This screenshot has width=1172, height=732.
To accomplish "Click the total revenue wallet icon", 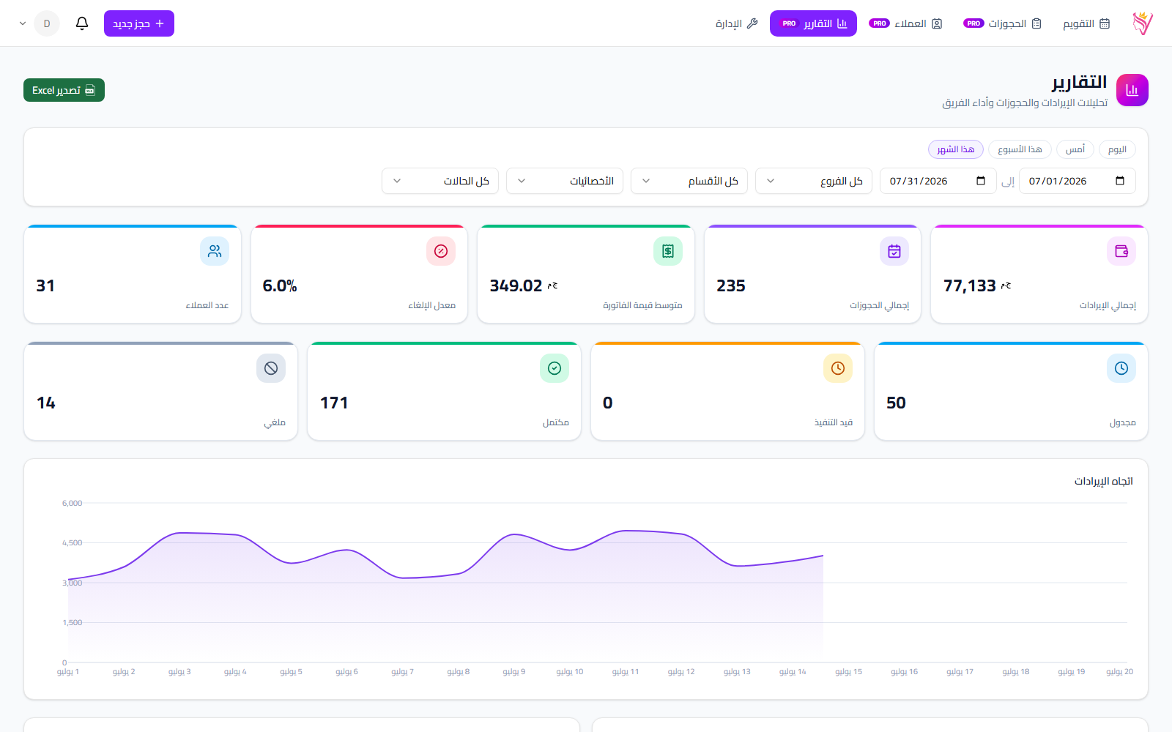I will click(x=1121, y=251).
